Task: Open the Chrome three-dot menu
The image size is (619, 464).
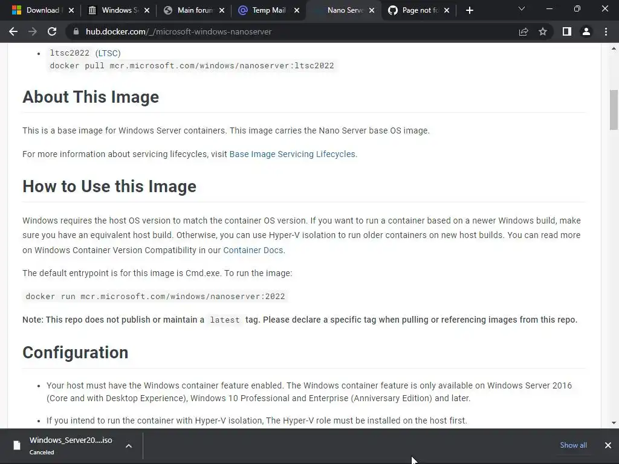Action: click(606, 31)
